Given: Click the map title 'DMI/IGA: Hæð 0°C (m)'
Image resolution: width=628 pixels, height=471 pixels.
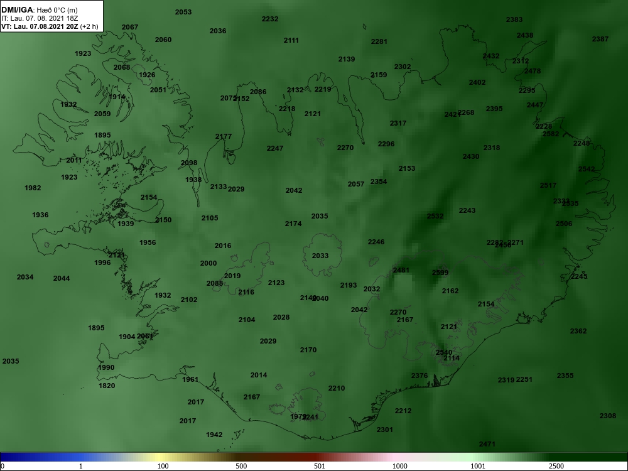Looking at the screenshot, I should [39, 10].
